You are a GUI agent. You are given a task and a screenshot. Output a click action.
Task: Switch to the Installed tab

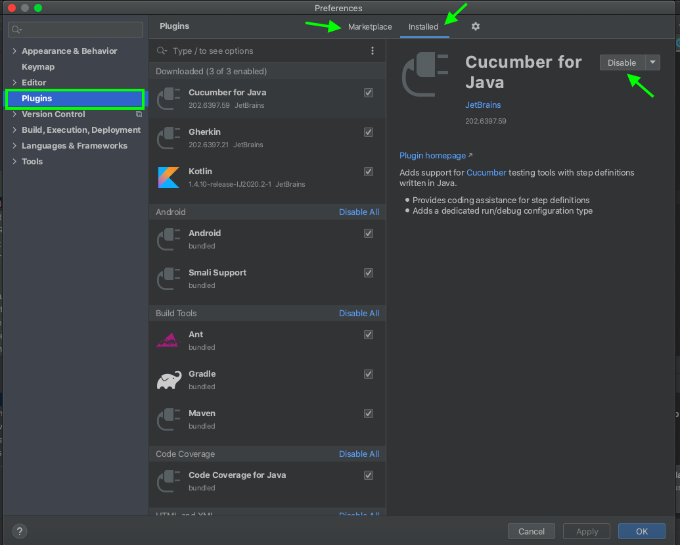coord(423,27)
